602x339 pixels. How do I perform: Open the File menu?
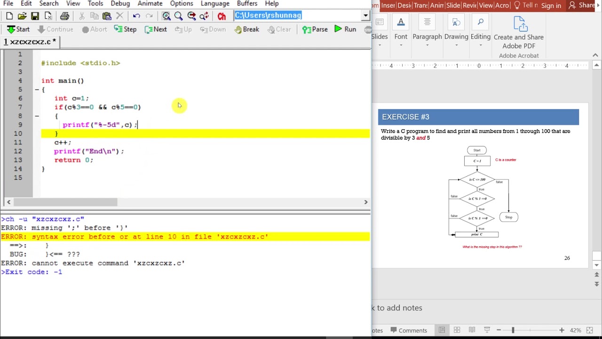pyautogui.click(x=8, y=3)
